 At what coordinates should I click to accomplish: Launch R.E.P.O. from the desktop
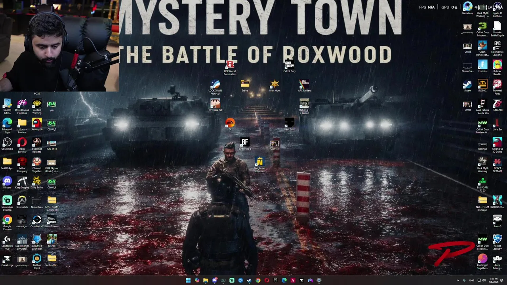(482, 85)
